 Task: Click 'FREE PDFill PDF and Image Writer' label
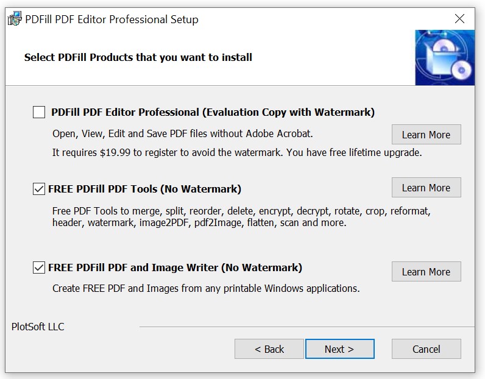click(x=175, y=267)
